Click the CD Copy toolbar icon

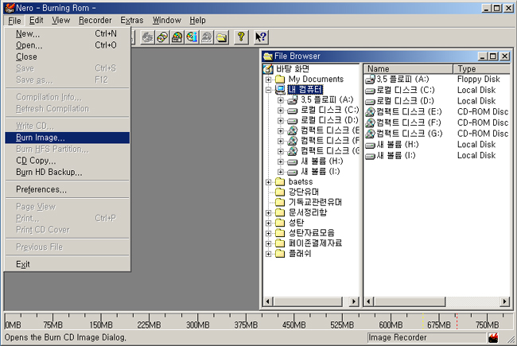tap(162, 37)
